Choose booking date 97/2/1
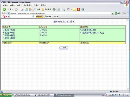Screen dimensions: 130x97 41,30
